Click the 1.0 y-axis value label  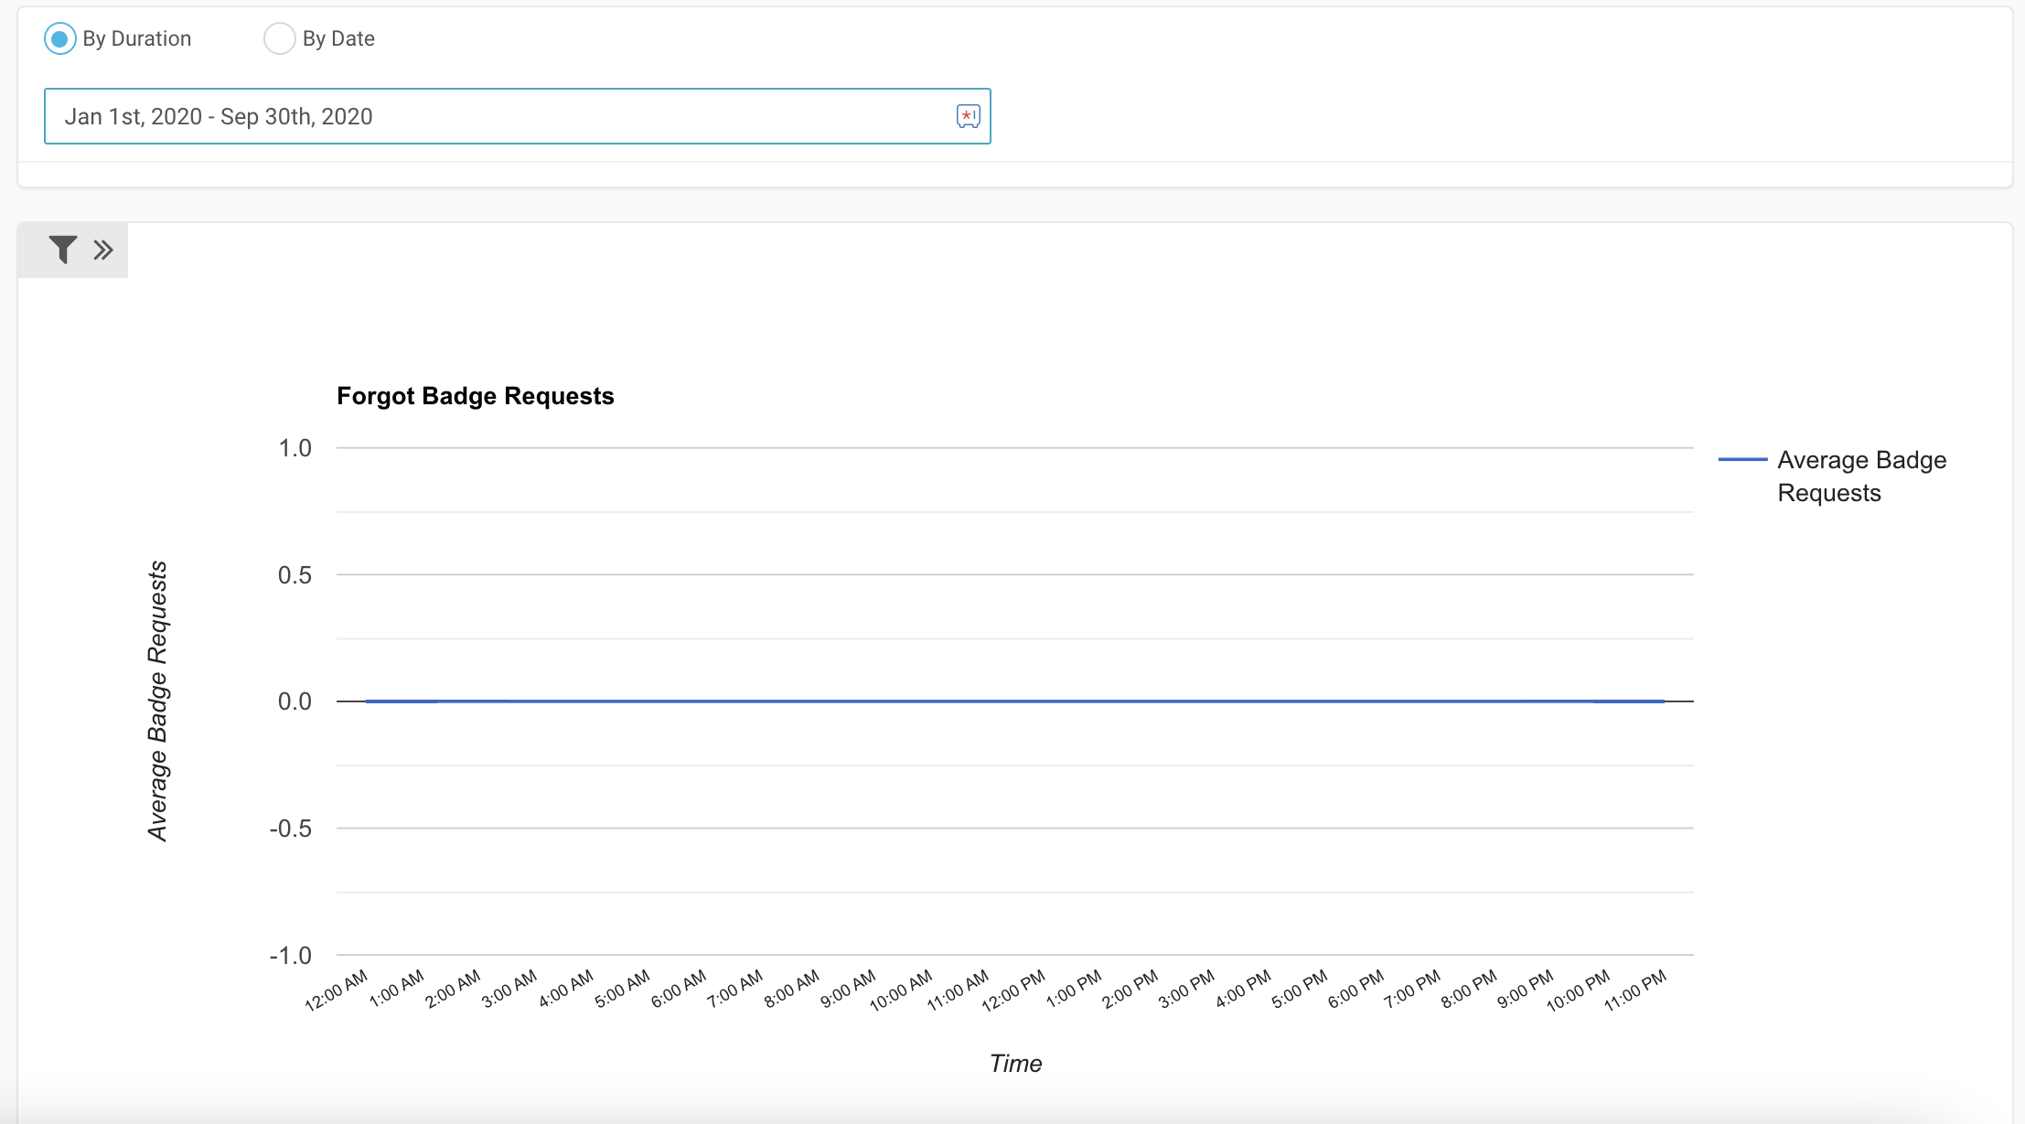coord(295,448)
